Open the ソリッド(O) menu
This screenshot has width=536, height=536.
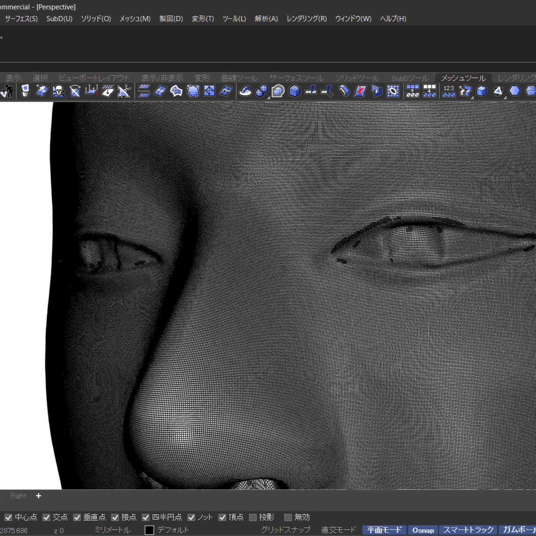point(96,19)
